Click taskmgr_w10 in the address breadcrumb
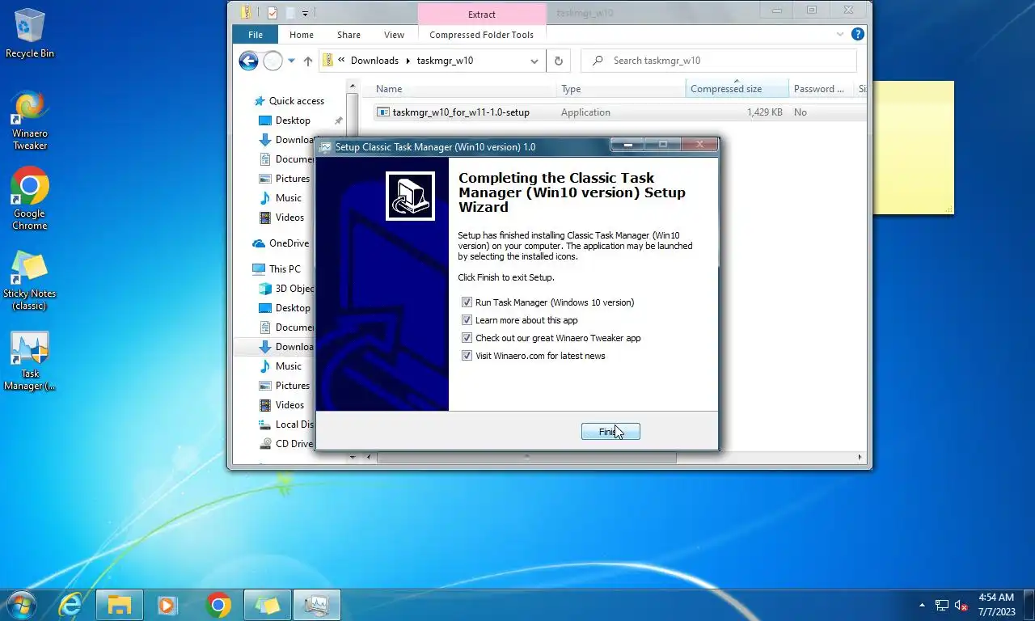 click(446, 61)
